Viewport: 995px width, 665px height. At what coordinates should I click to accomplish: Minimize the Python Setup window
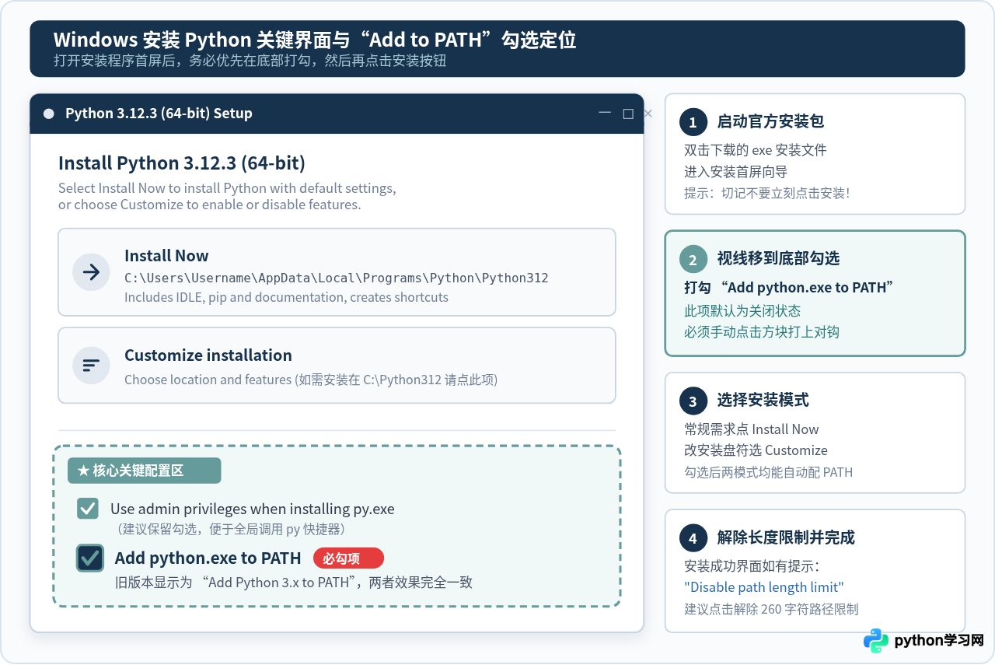coord(605,114)
